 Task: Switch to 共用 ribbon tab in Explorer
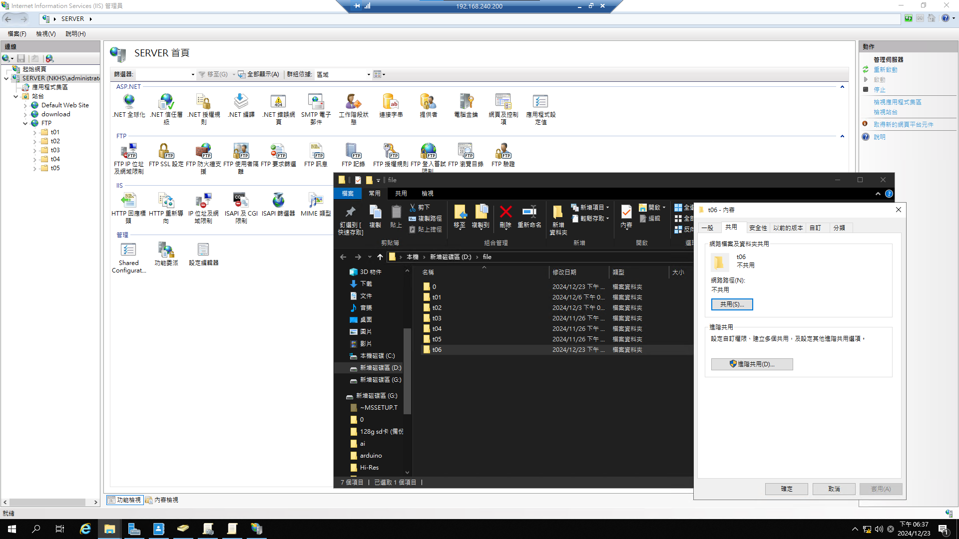[401, 193]
